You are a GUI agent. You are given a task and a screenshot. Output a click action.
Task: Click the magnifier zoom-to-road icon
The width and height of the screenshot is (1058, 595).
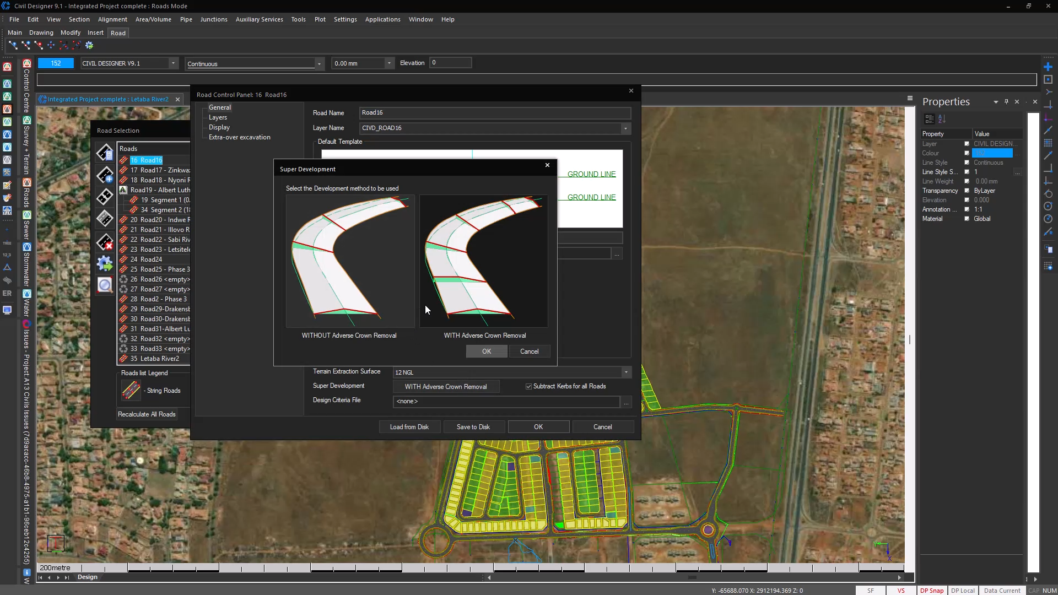[105, 285]
